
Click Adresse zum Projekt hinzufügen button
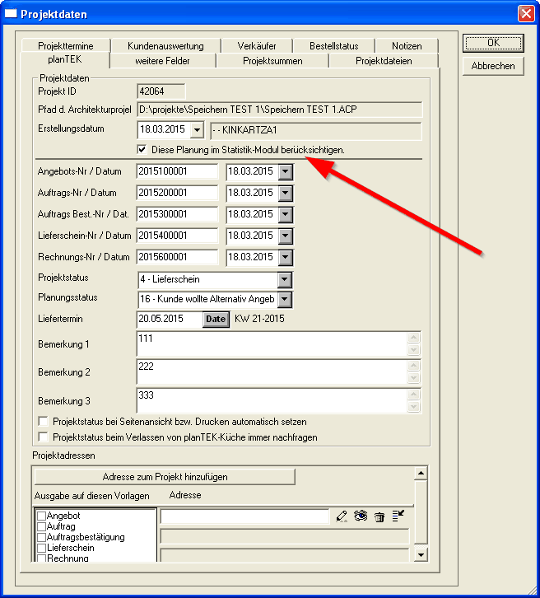[x=165, y=477]
